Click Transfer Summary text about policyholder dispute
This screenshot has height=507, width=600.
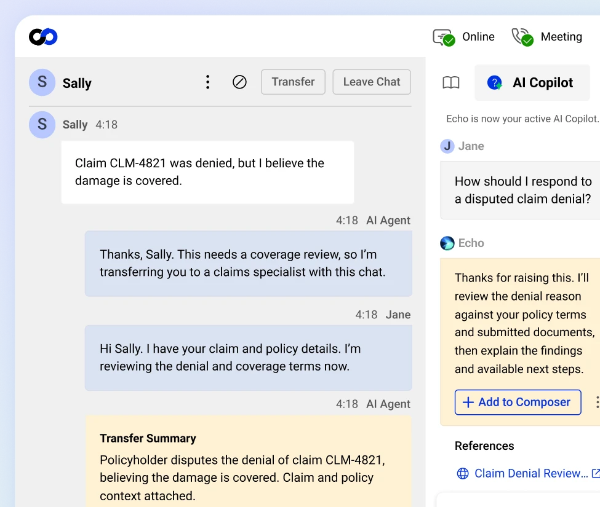[242, 478]
